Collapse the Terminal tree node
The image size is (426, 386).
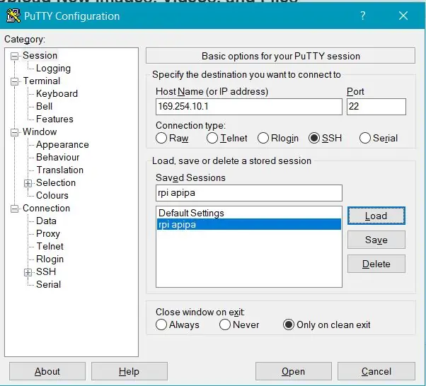click(x=14, y=81)
